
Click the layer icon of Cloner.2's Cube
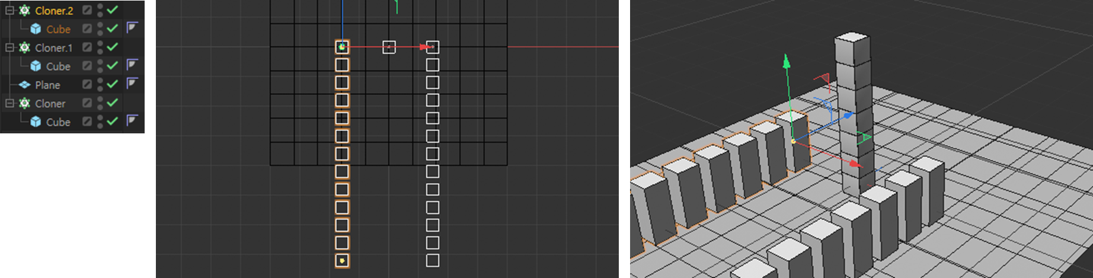click(87, 28)
